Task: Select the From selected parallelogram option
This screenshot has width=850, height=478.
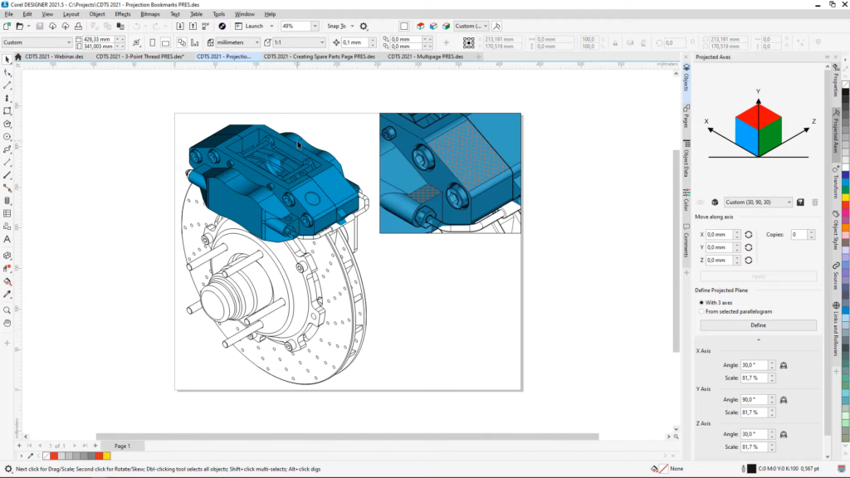Action: 701,311
